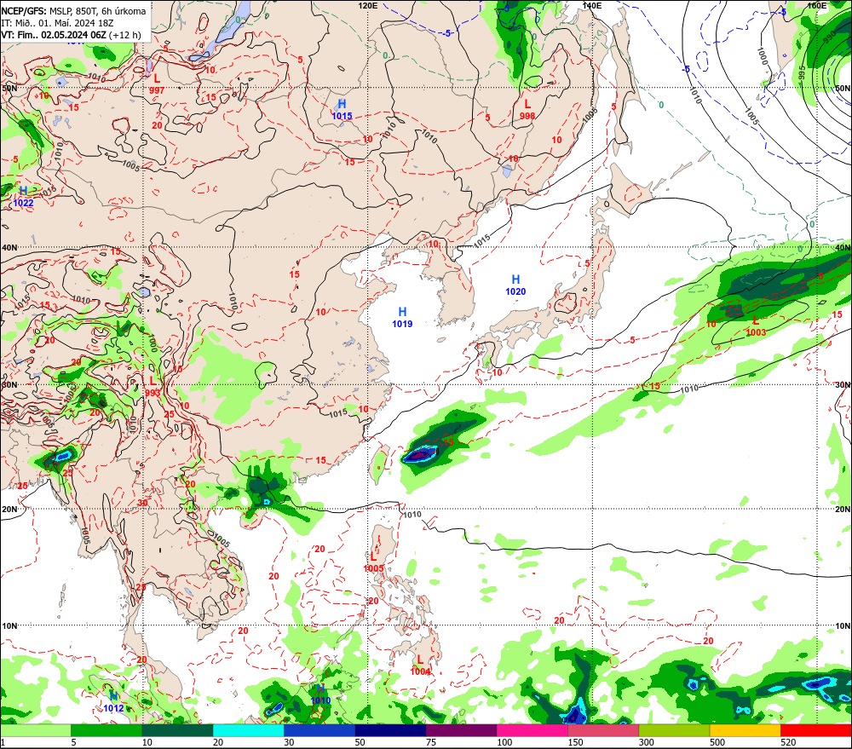This screenshot has height=749, width=852.
Task: Pick the olive 300–500 mm legend swatch
Action: (674, 730)
